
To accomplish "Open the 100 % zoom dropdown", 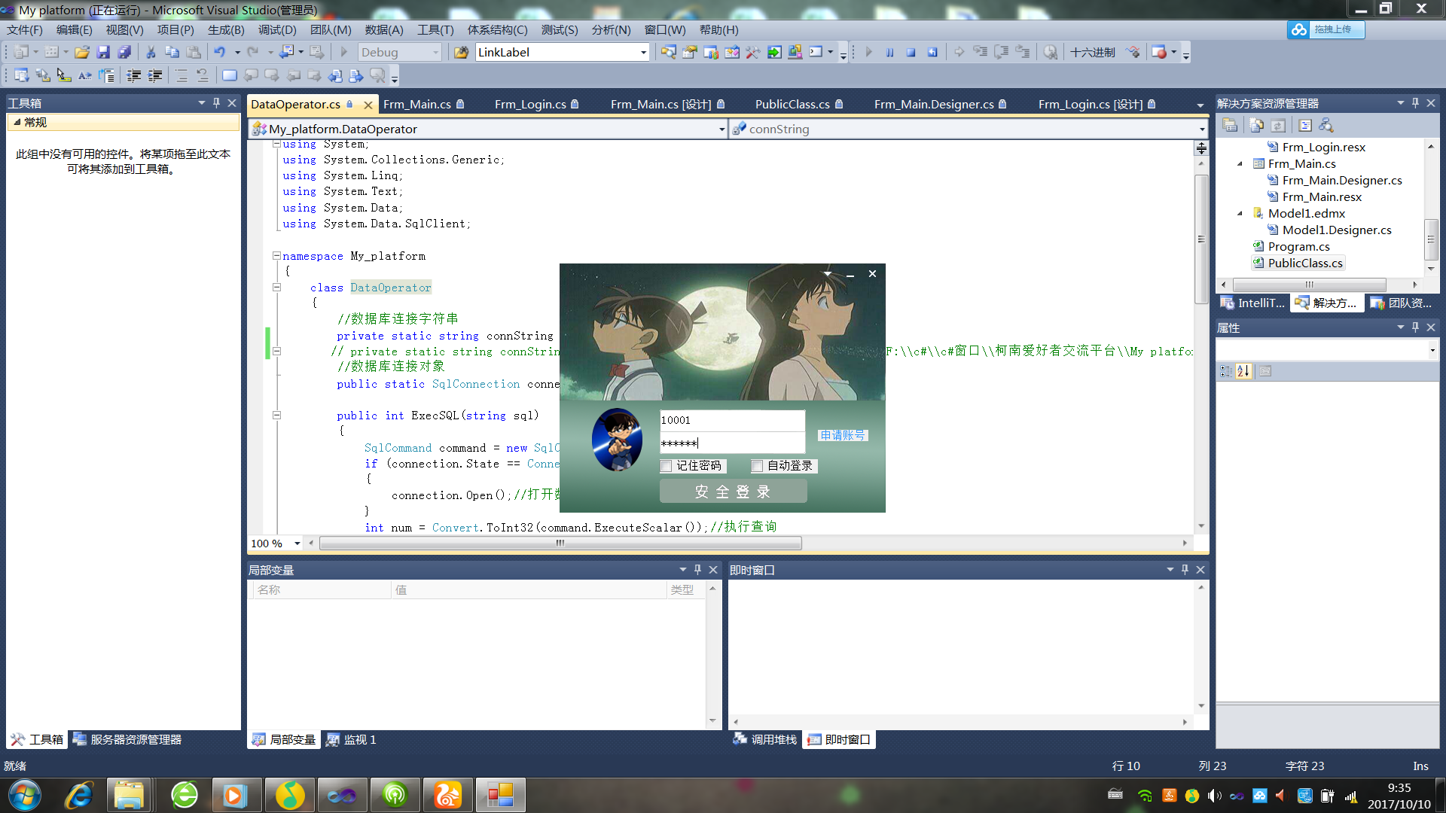I will 297,544.
